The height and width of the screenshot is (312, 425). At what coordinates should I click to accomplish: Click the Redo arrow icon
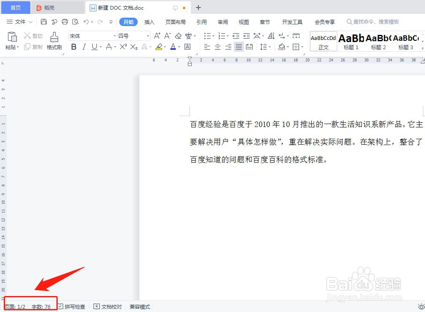click(x=100, y=22)
